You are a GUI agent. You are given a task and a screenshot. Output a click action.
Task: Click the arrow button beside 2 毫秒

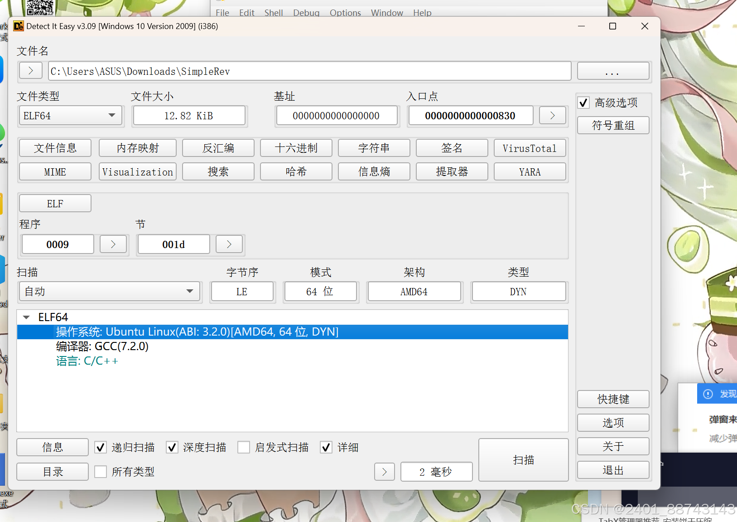tap(385, 472)
